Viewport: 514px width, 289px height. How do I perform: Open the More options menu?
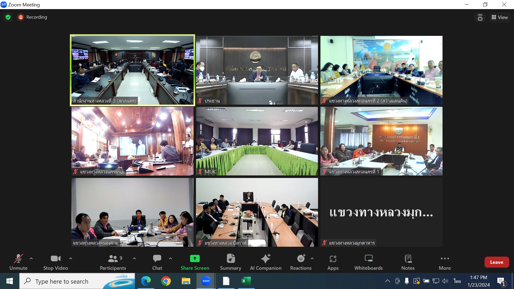pos(445,262)
